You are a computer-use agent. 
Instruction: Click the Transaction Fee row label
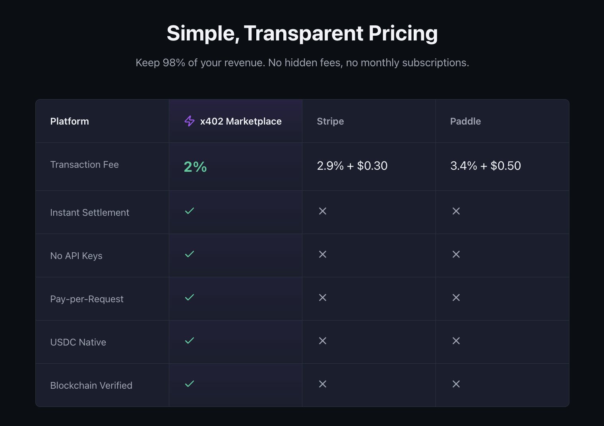click(84, 165)
